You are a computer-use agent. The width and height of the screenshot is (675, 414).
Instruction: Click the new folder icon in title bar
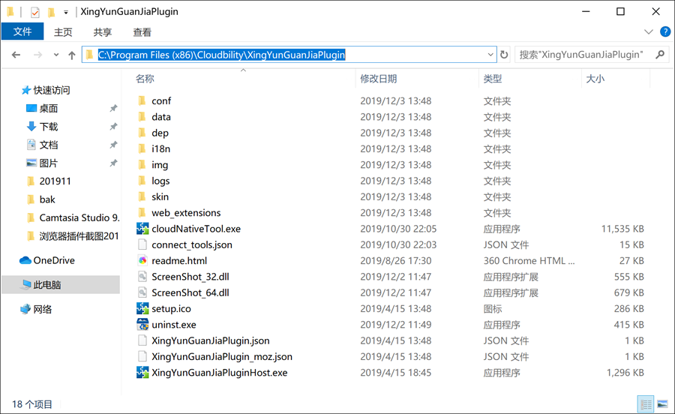[x=51, y=12]
